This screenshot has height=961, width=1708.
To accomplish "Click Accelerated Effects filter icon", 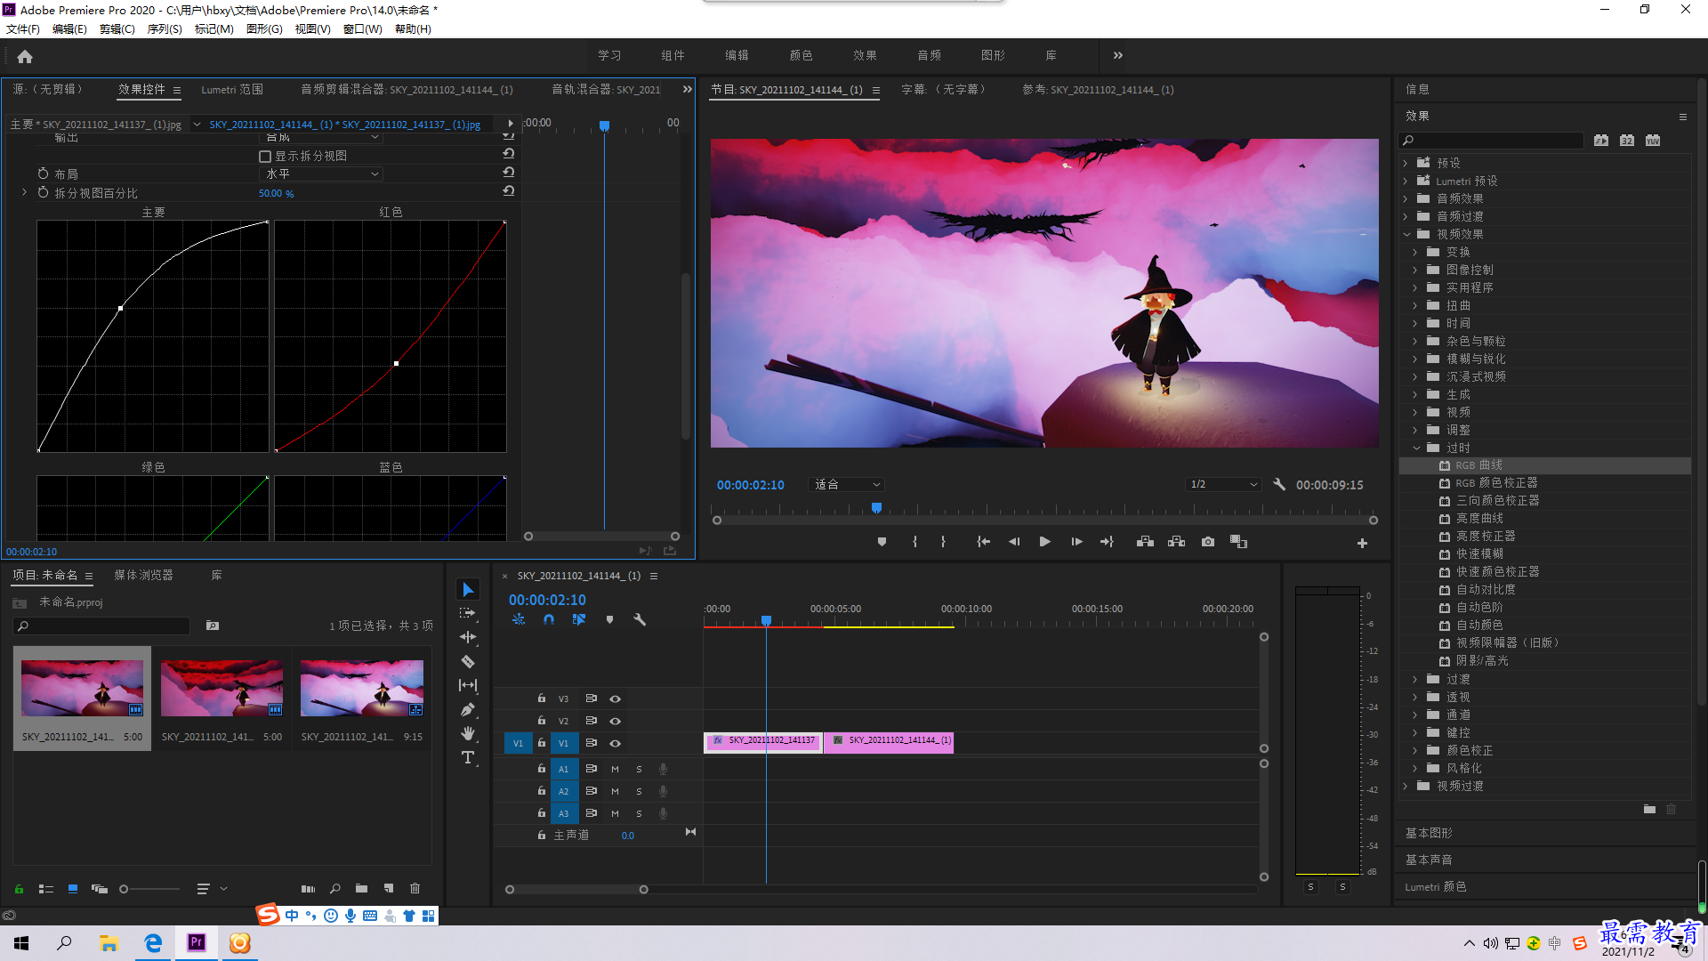I will [1601, 141].
